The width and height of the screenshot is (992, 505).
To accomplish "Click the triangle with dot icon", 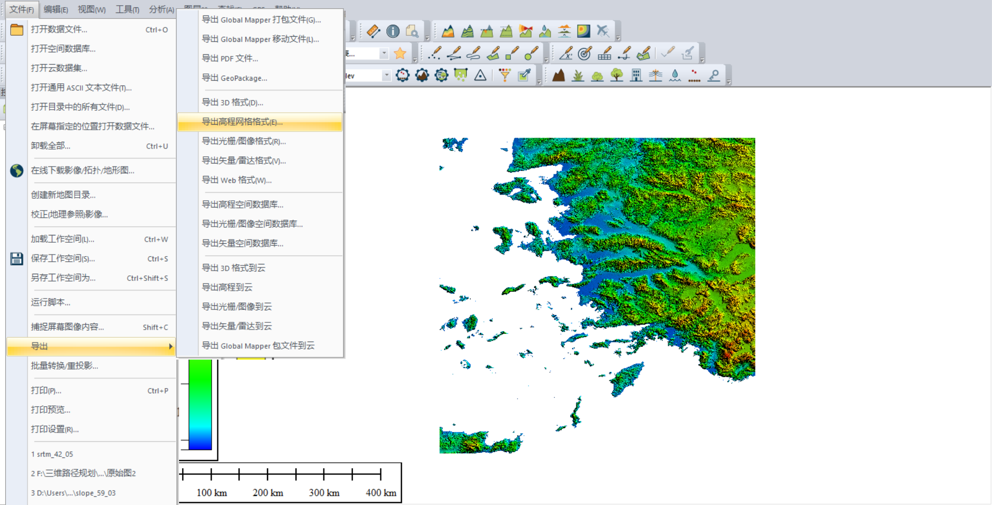I will coord(480,75).
